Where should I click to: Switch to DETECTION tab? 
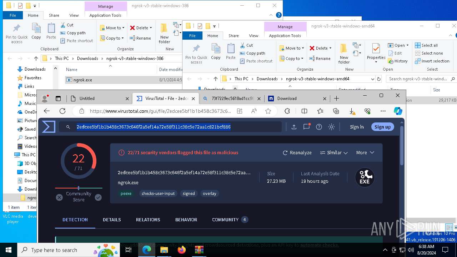tap(75, 220)
